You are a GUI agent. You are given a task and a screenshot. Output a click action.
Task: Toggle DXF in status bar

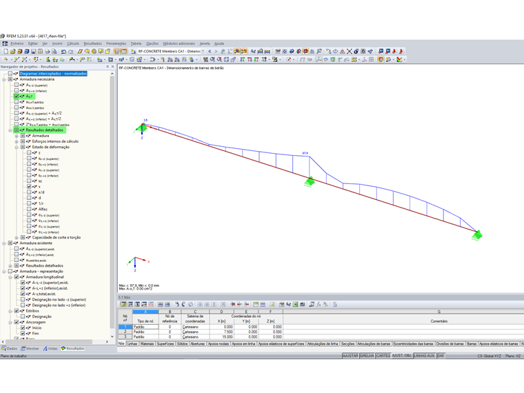tap(441, 356)
